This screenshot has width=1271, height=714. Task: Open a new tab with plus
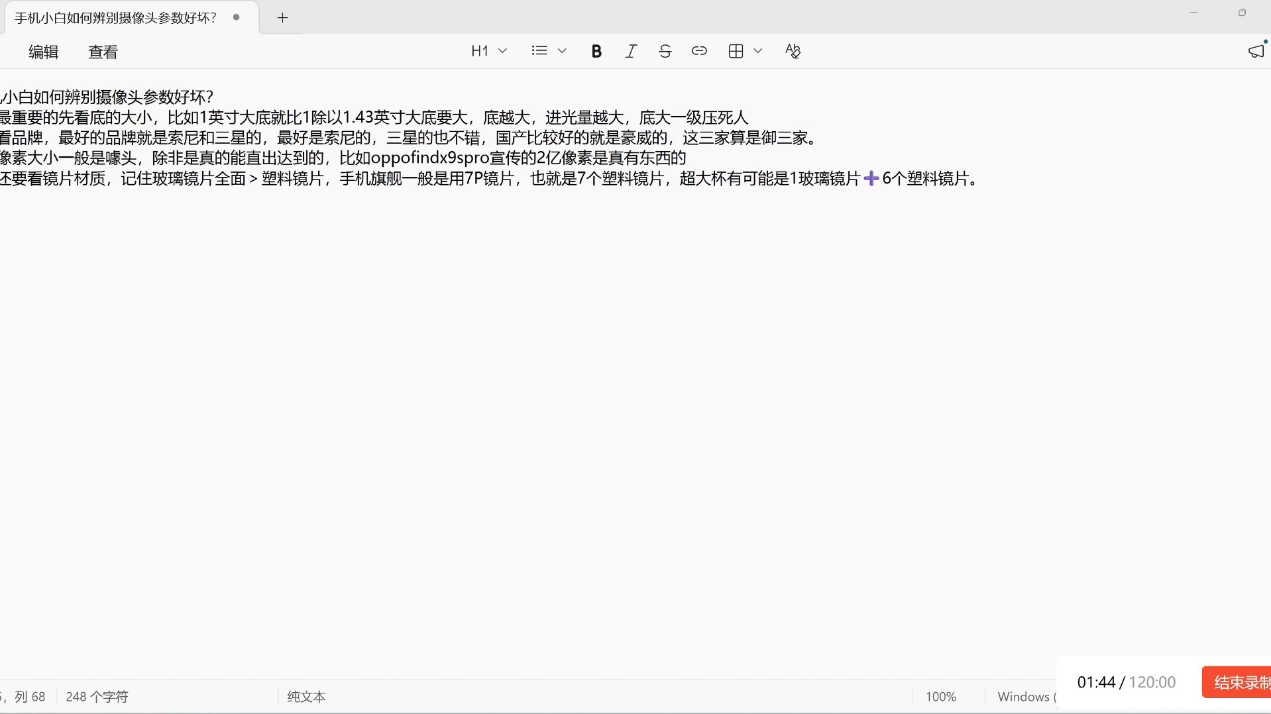tap(282, 18)
